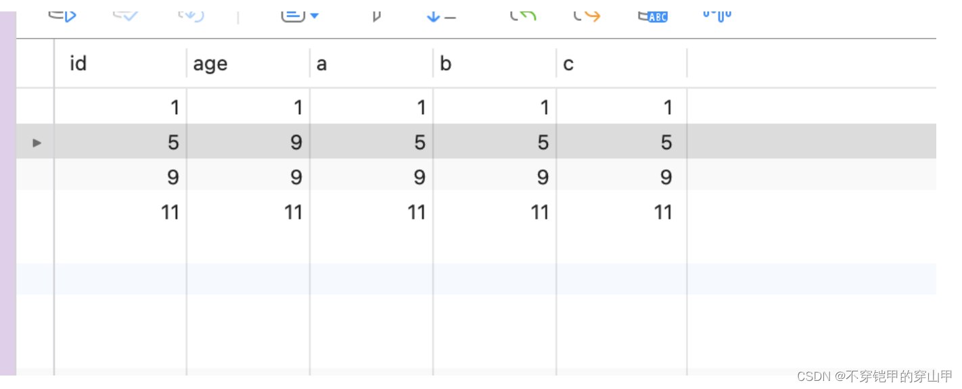
Task: Click the green import arrow icon
Action: 523,14
